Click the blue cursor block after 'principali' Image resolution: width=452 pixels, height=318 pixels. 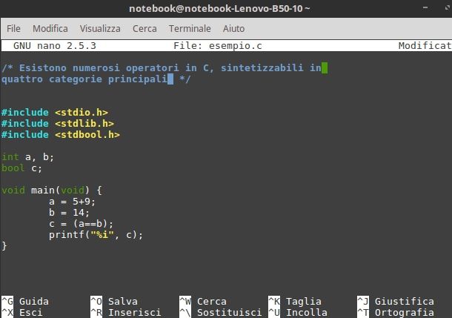click(170, 79)
